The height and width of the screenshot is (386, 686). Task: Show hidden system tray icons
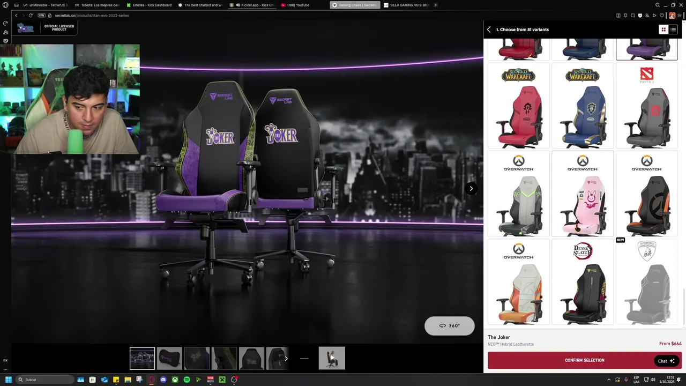pyautogui.click(x=609, y=380)
